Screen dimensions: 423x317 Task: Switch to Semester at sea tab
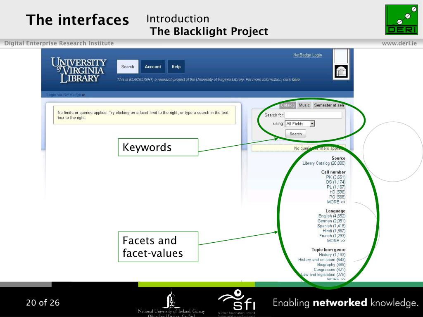pos(329,105)
